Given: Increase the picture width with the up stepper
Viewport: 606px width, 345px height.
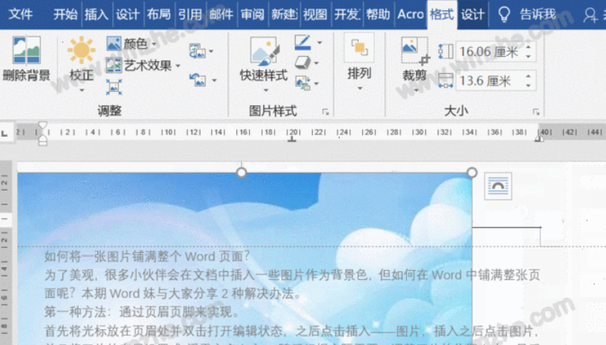Looking at the screenshot, I should [x=528, y=76].
